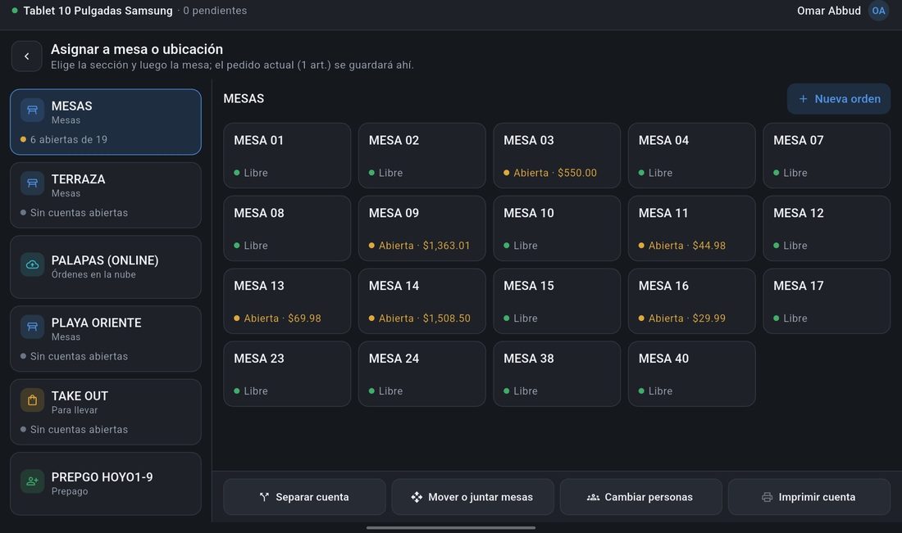Switch to PLAYA ORIENTE section
The image size is (902, 533).
coord(106,339)
